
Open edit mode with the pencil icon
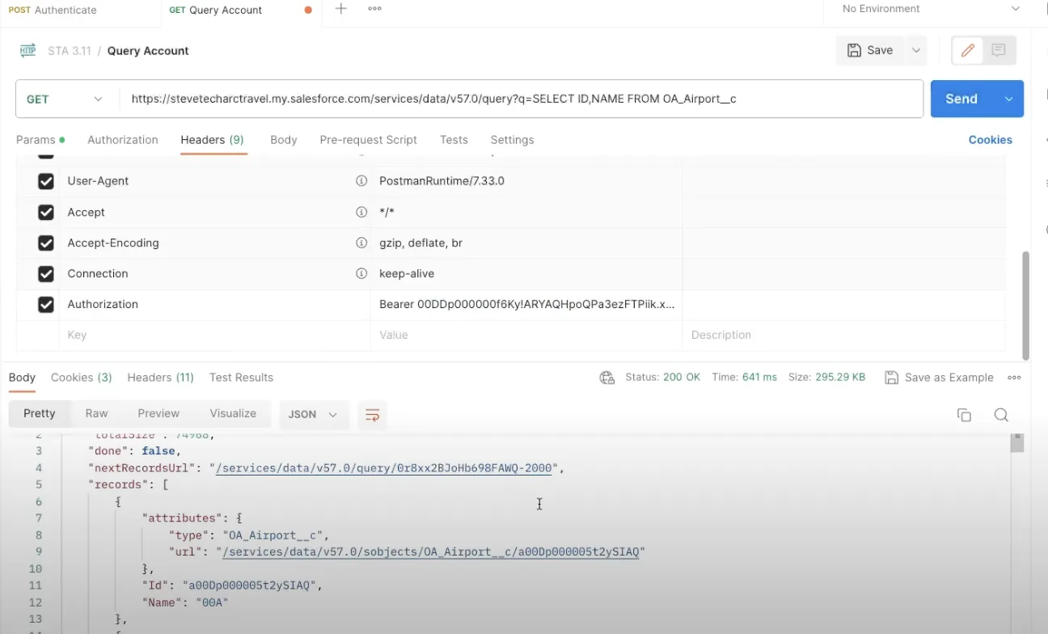click(x=967, y=50)
